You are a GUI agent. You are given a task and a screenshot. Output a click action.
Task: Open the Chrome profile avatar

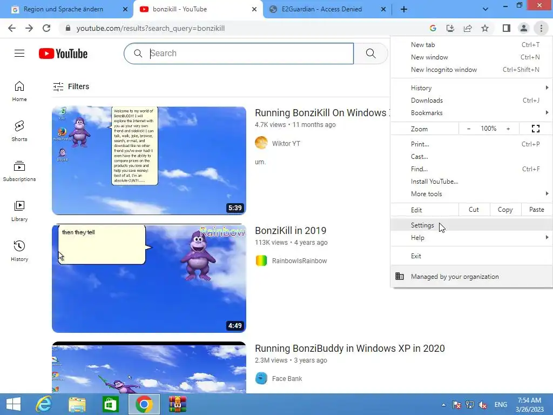click(524, 28)
